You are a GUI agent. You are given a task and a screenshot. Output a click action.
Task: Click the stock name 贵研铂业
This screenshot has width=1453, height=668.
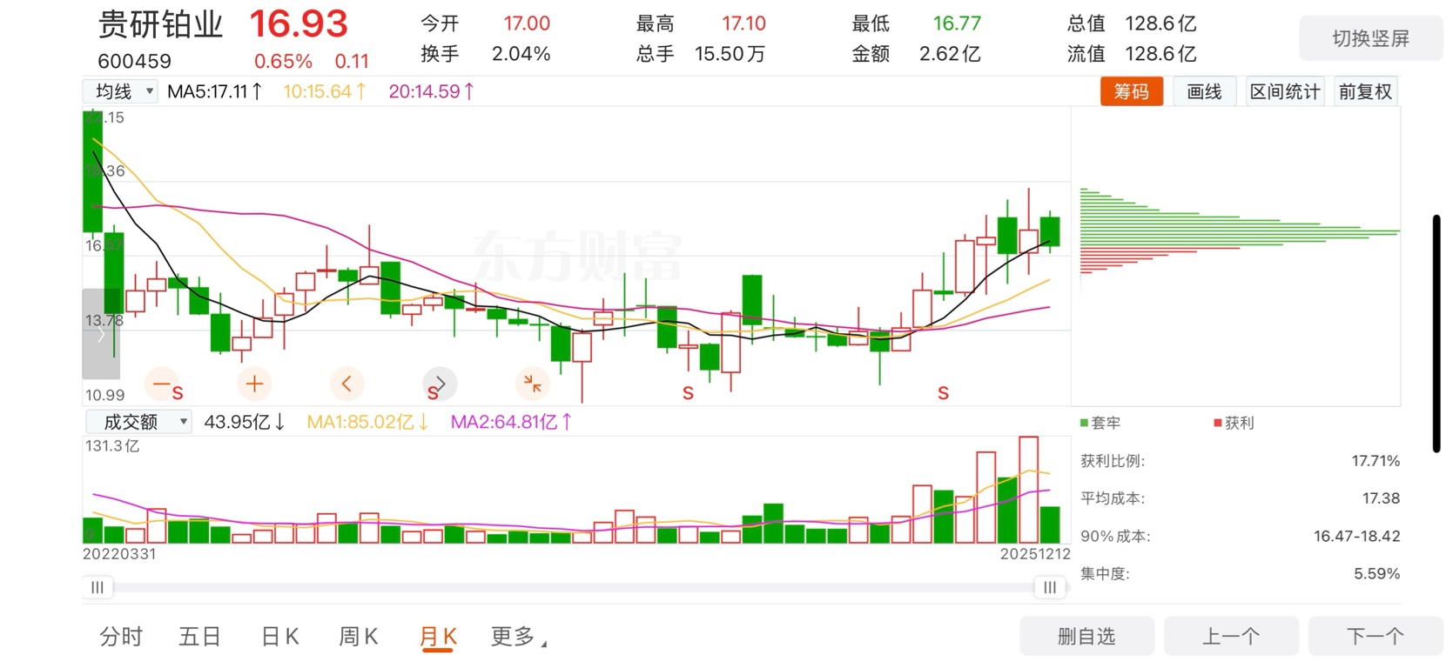(161, 24)
